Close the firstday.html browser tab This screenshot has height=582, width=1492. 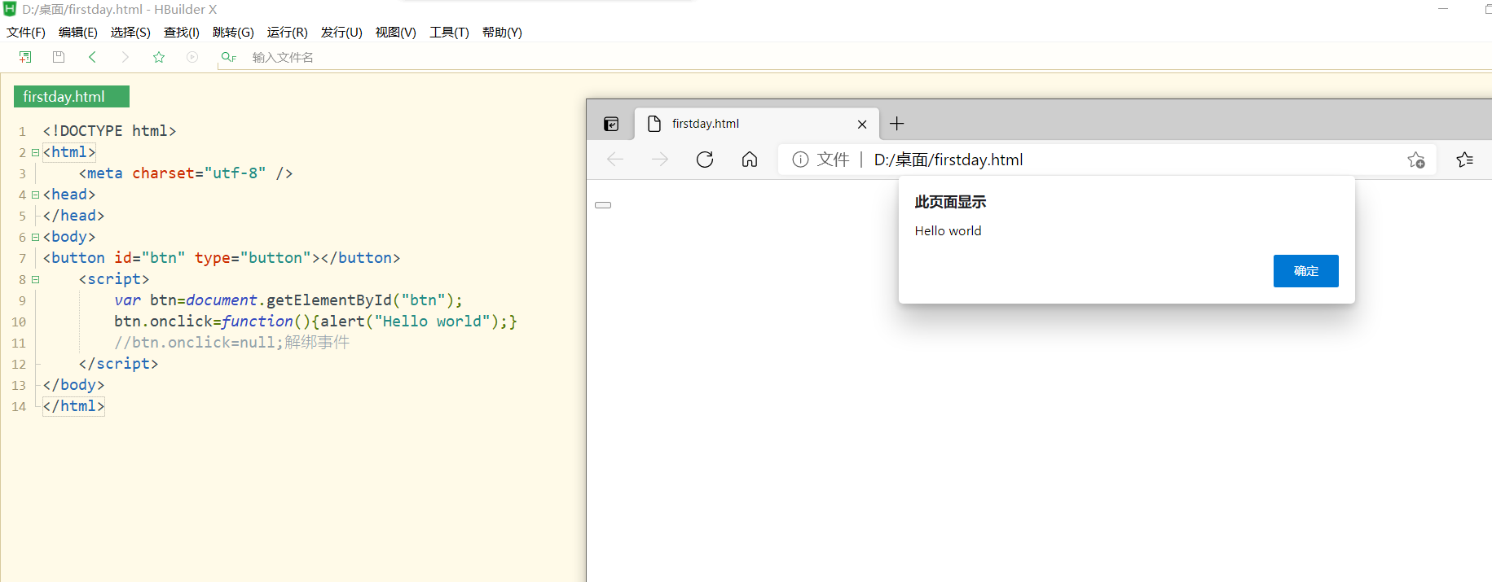click(x=862, y=125)
